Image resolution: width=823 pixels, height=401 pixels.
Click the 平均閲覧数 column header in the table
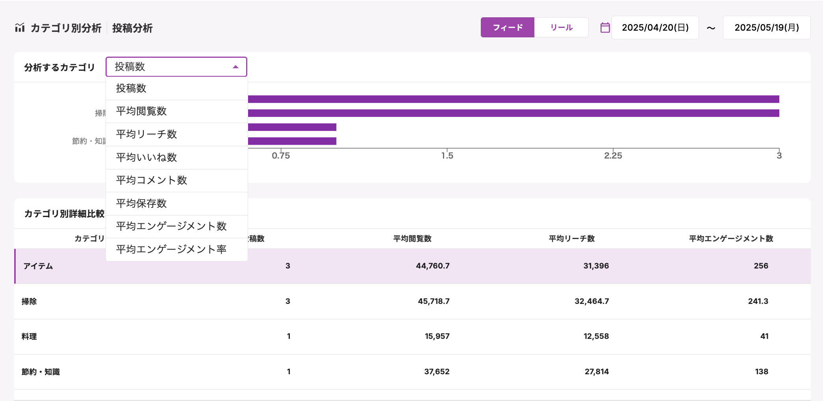point(412,239)
